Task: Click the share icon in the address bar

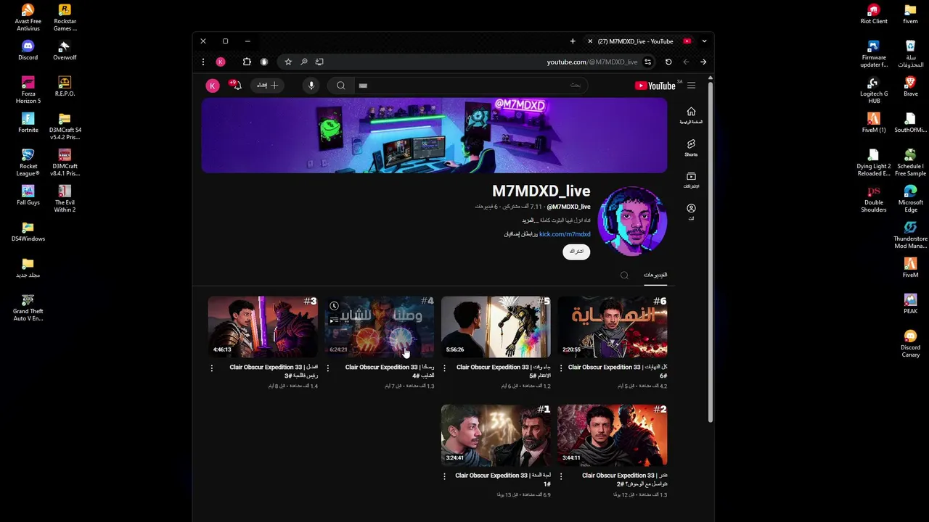Action: click(x=319, y=62)
